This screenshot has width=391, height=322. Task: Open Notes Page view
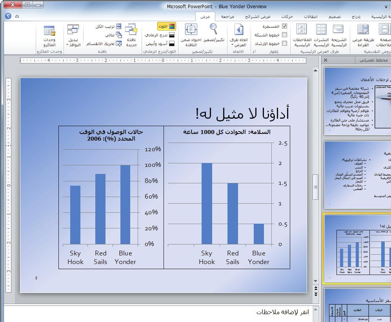[x=384, y=35]
